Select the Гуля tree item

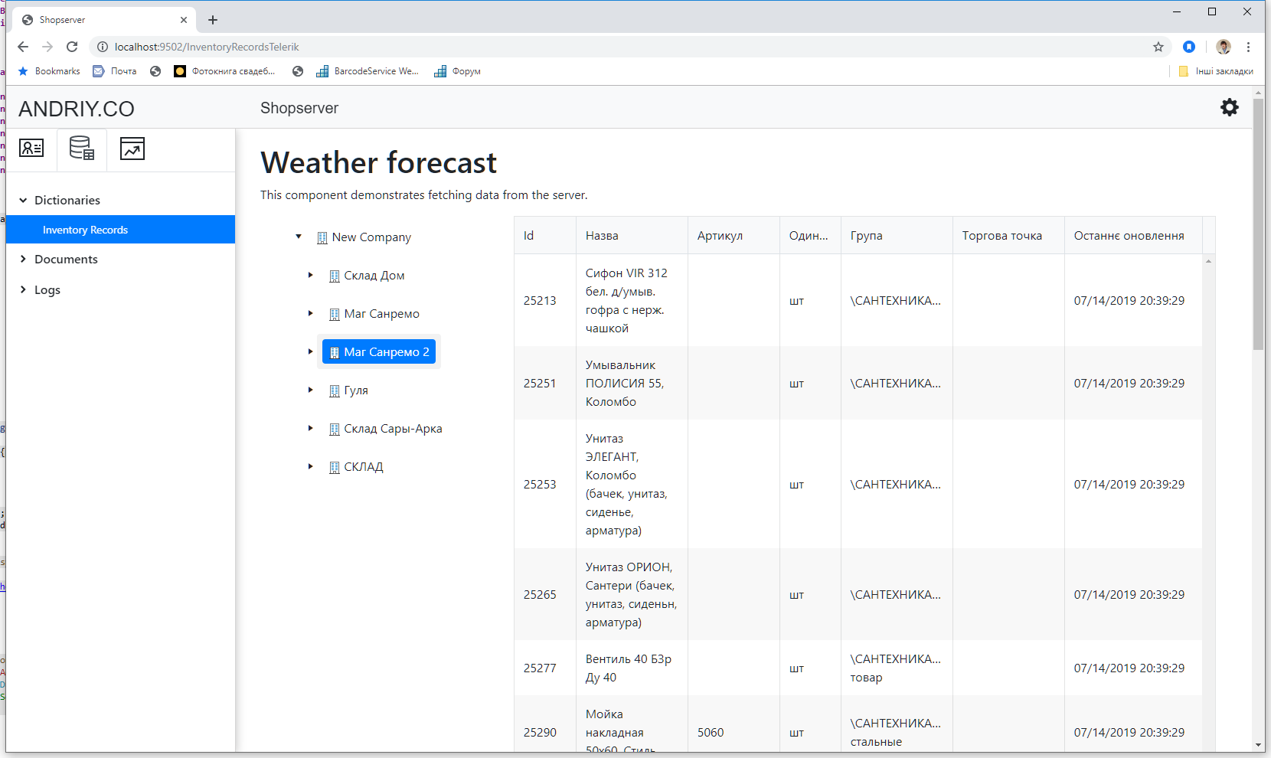355,390
